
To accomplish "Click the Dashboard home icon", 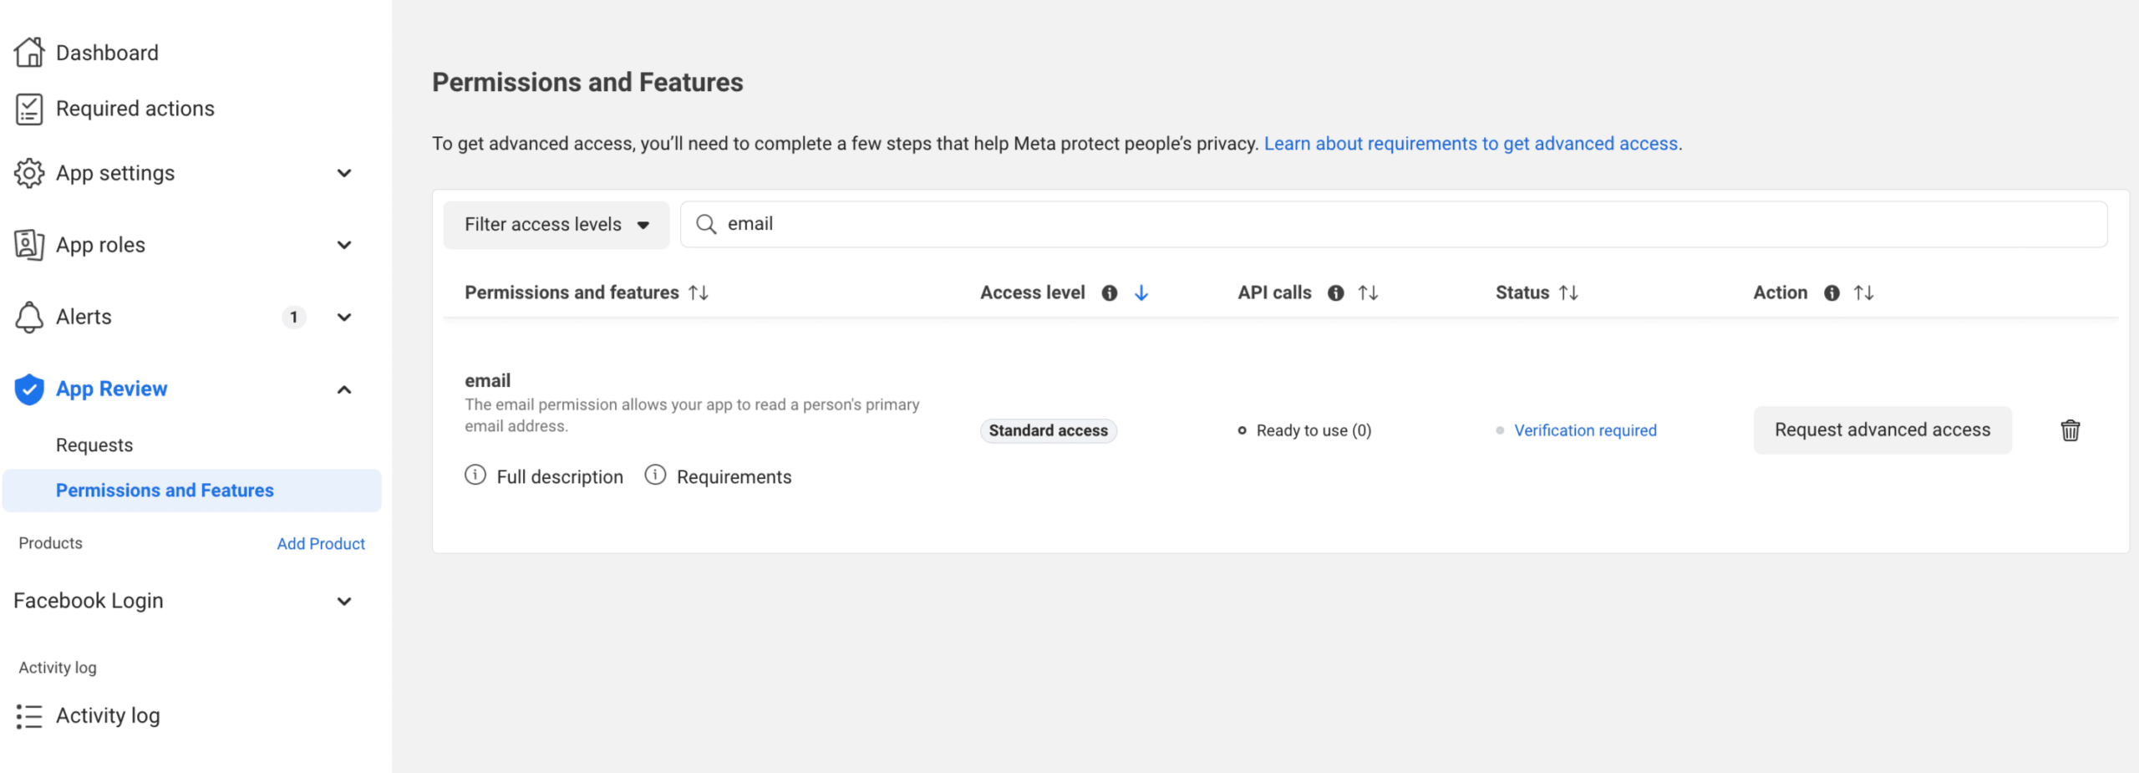I will tap(29, 53).
